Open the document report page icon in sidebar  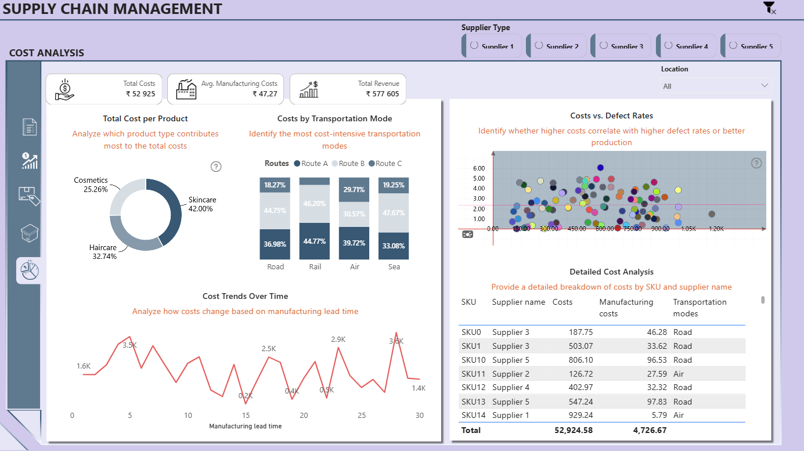point(30,127)
